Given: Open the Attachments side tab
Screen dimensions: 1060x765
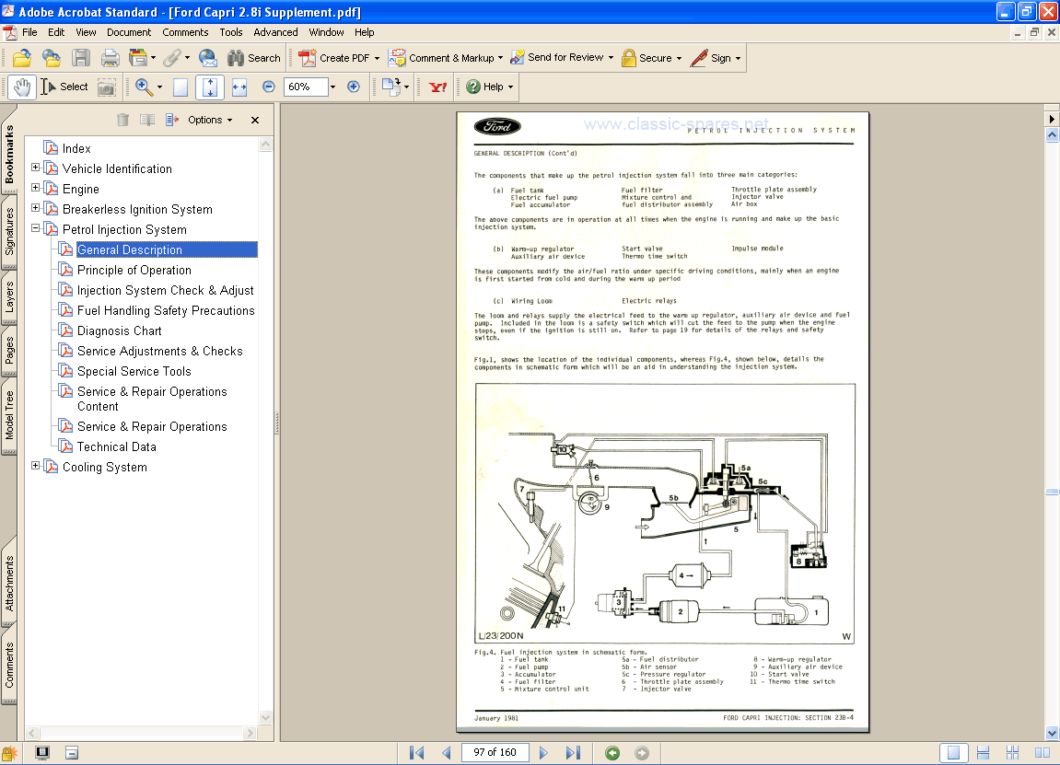Looking at the screenshot, I should click(x=9, y=584).
